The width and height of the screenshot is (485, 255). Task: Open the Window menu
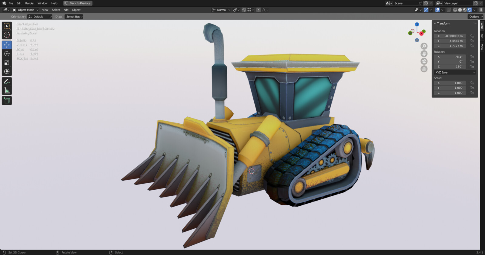(42, 3)
